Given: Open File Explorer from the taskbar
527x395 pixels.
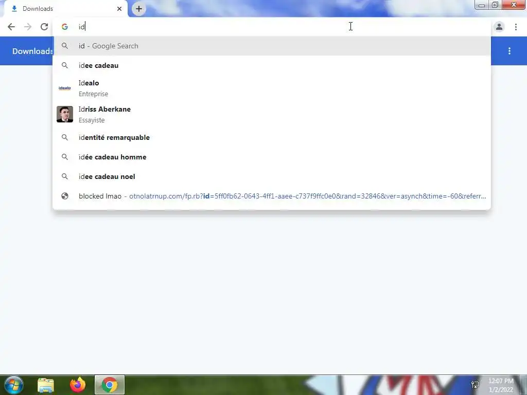Looking at the screenshot, I should (x=46, y=385).
